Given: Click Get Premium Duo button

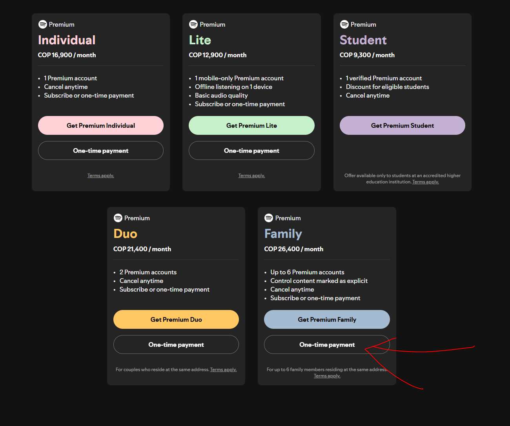Looking at the screenshot, I should tap(176, 319).
